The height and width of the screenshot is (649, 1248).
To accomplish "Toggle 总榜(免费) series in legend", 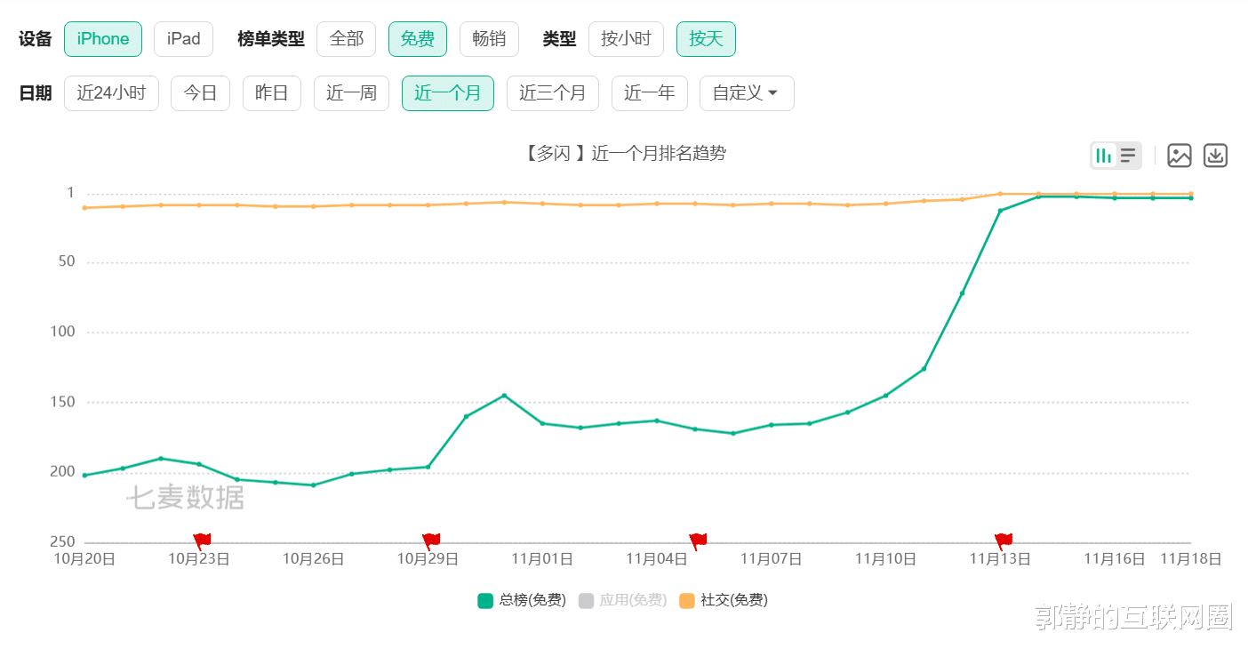I will pyautogui.click(x=522, y=600).
